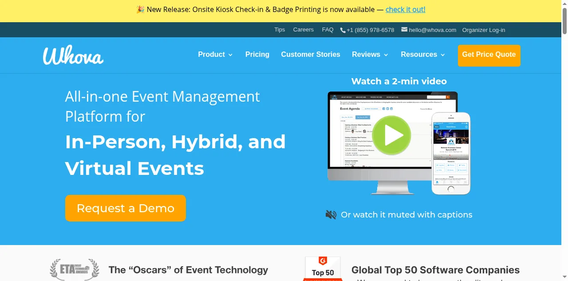The width and height of the screenshot is (568, 281).
Task: Click the party popper emoji
Action: pos(140,9)
